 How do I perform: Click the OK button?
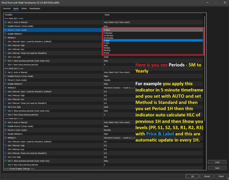[192, 176]
